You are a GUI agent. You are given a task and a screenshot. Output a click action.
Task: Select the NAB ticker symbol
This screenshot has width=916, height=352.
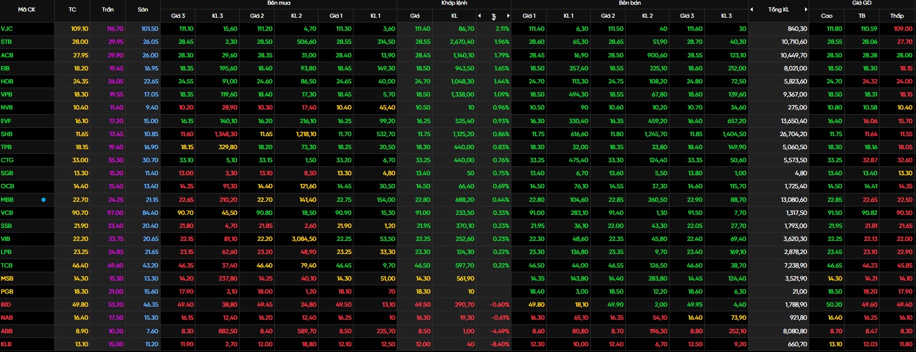click(7, 318)
